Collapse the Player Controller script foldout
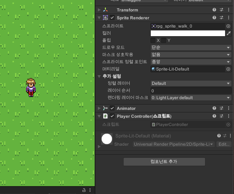234x194 pixels. click(99, 116)
